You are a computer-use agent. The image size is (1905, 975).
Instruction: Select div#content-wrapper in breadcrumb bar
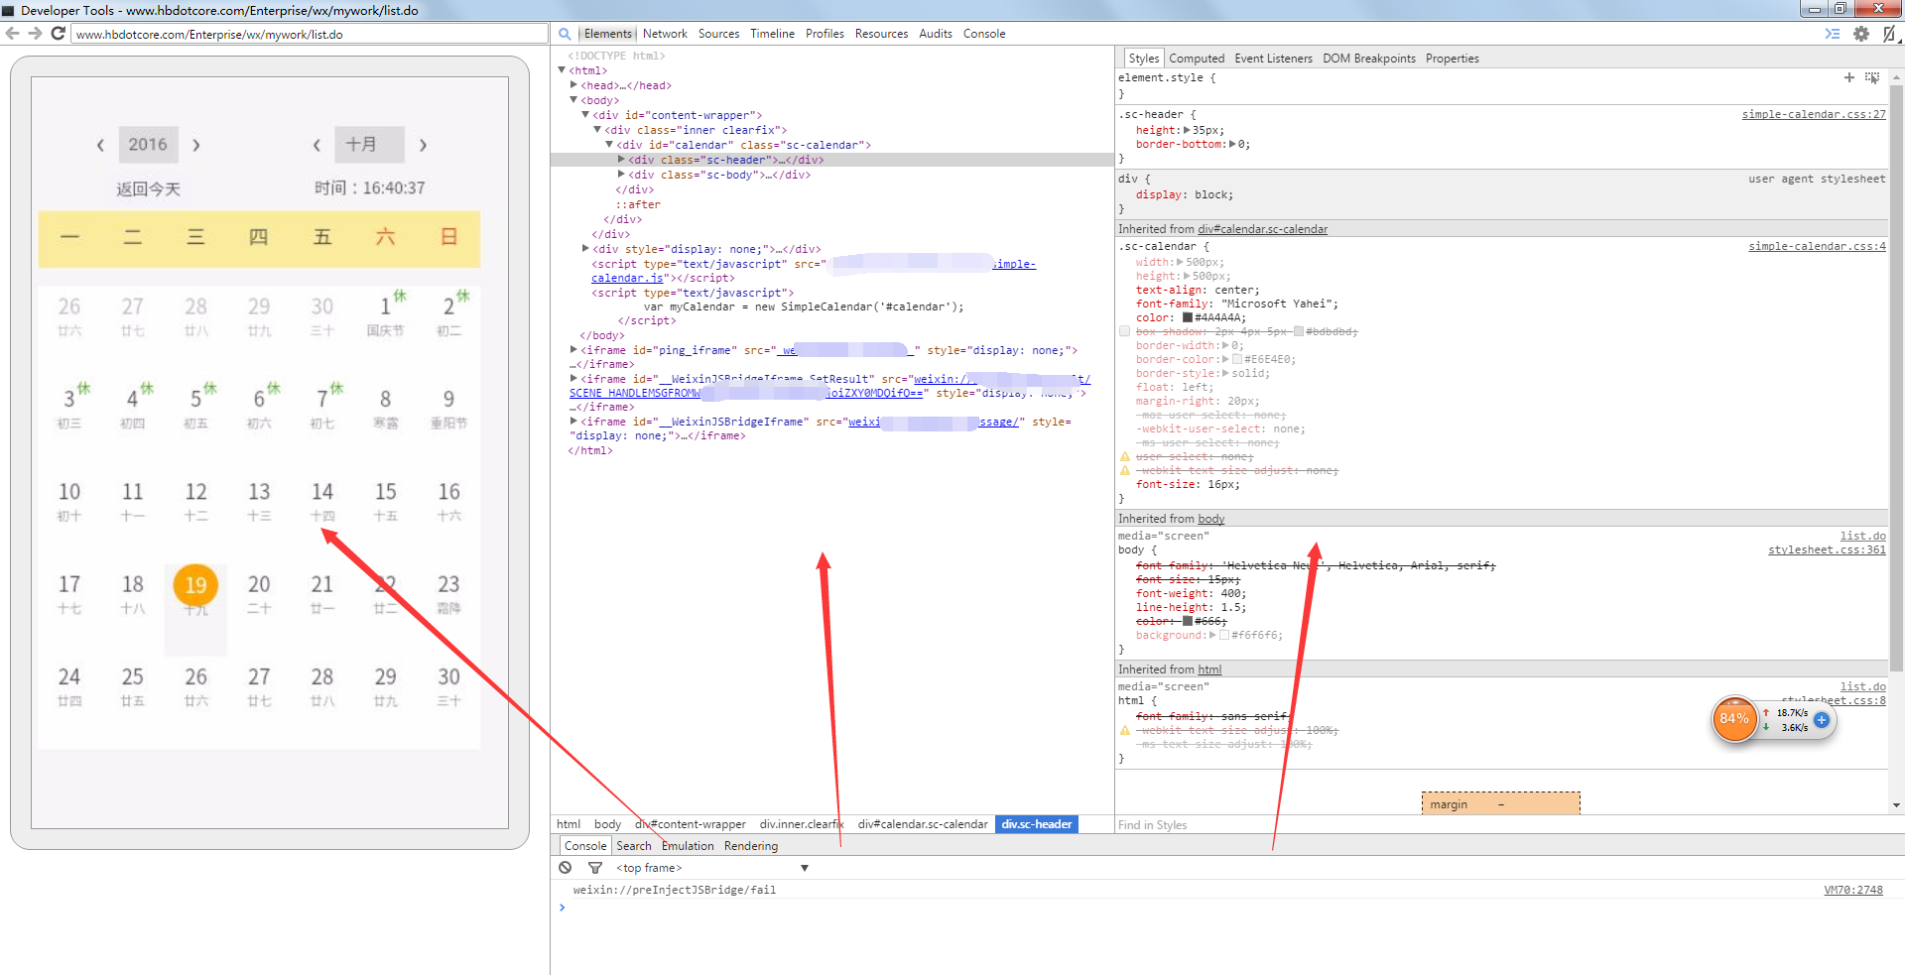[x=691, y=824]
